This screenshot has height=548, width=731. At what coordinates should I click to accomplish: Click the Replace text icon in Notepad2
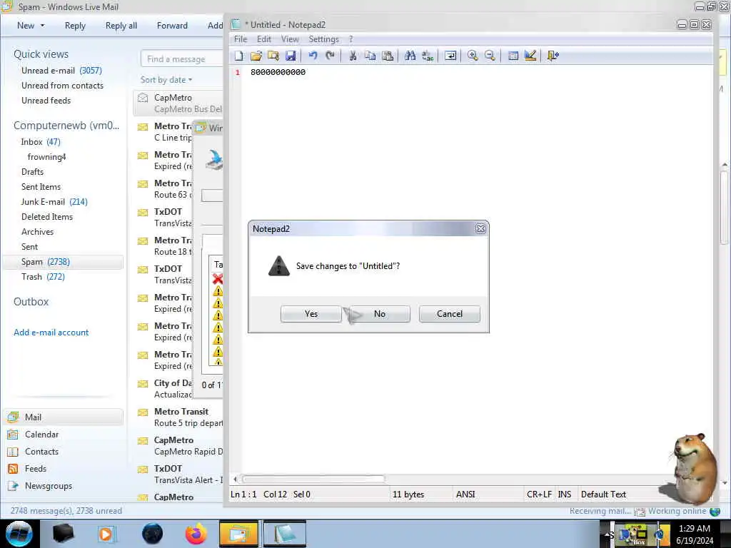[428, 56]
